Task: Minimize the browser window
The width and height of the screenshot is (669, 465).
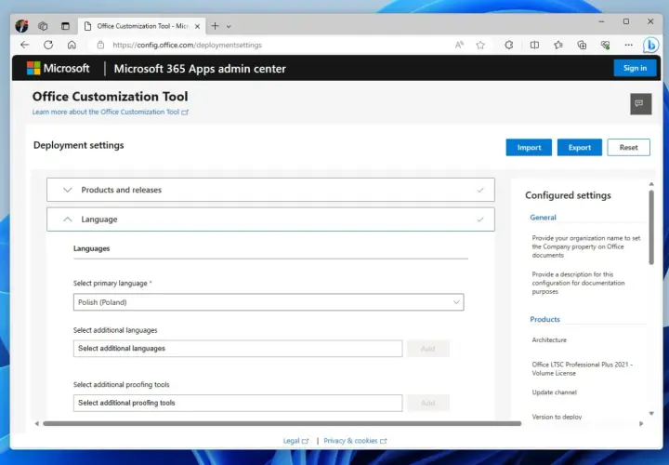Action: [601, 21]
